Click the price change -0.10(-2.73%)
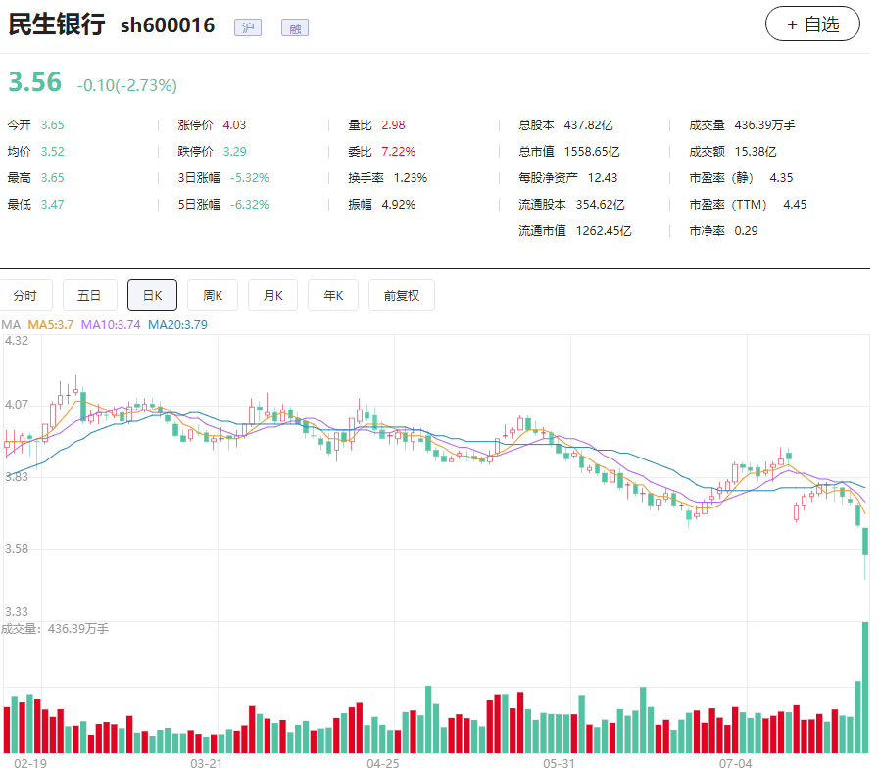879x772 pixels. click(126, 85)
